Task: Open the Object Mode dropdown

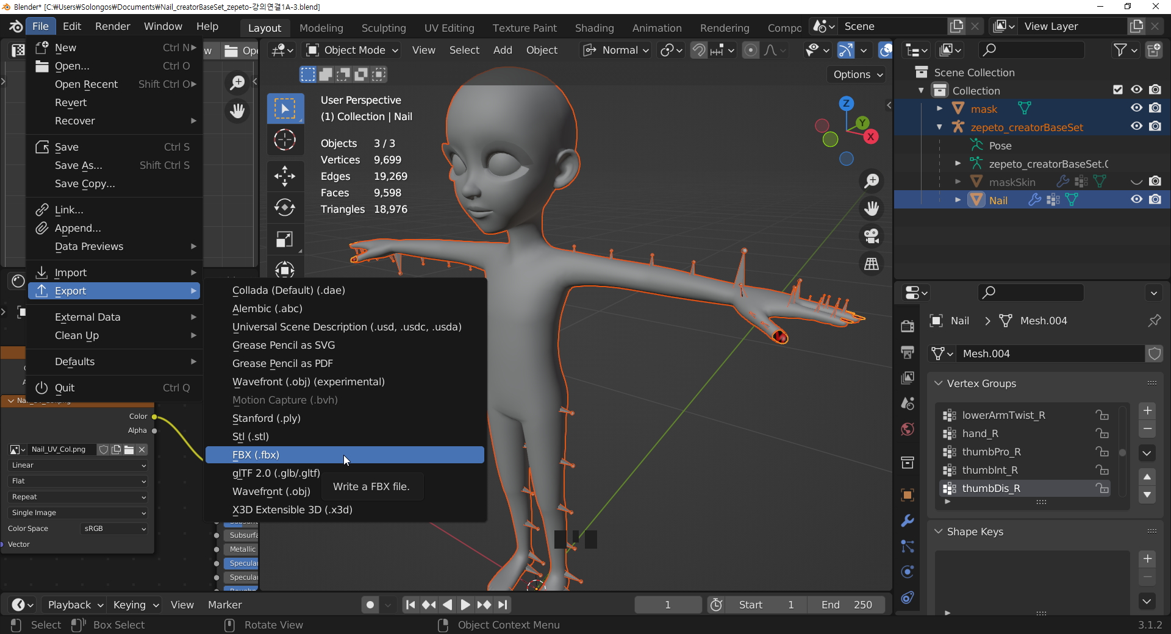Action: pyautogui.click(x=353, y=50)
